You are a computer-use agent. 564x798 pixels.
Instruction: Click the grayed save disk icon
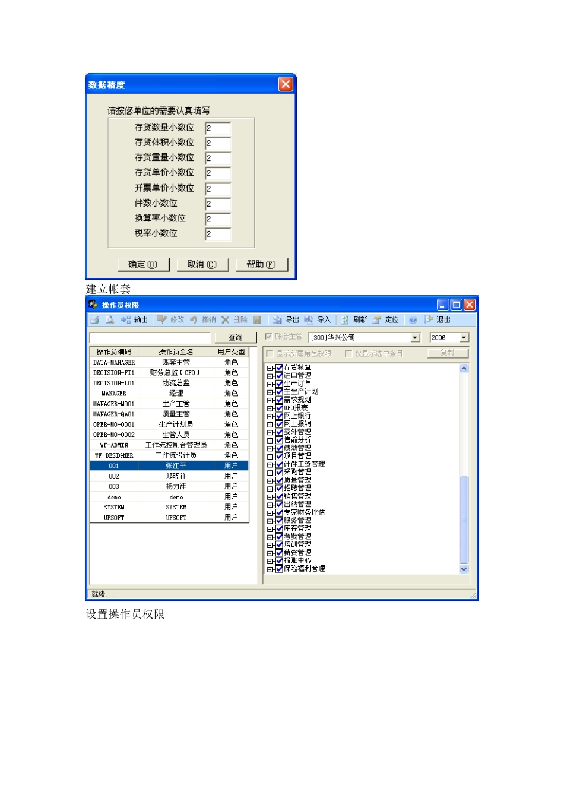(x=257, y=319)
